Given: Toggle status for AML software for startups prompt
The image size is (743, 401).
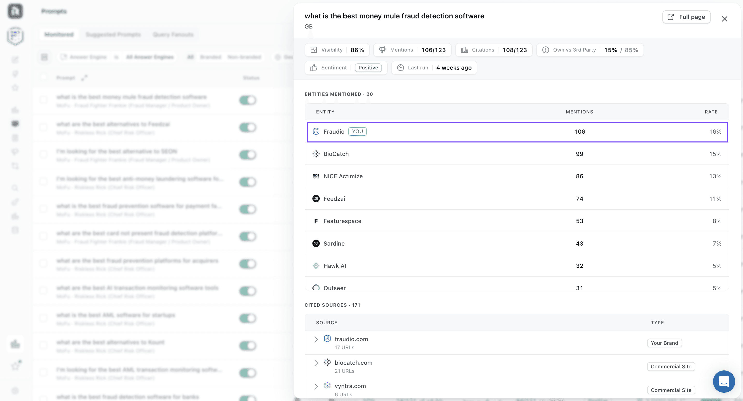Looking at the screenshot, I should coord(248,318).
